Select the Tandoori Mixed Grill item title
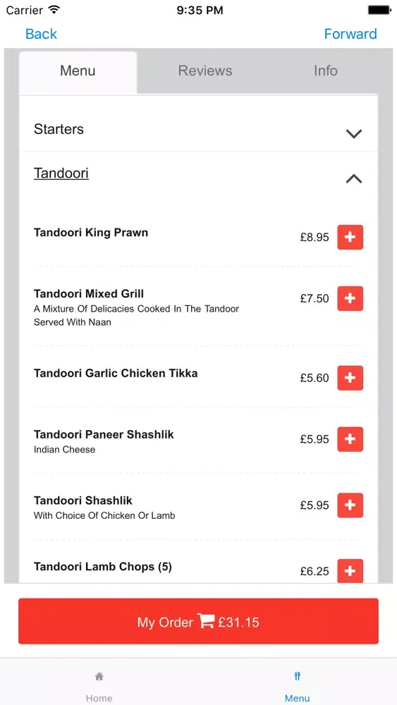Viewport: 397px width, 705px height. pos(89,293)
